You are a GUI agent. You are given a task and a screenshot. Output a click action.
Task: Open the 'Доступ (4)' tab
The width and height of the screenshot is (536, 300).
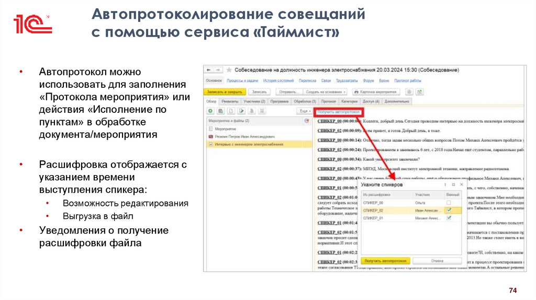pos(371,101)
